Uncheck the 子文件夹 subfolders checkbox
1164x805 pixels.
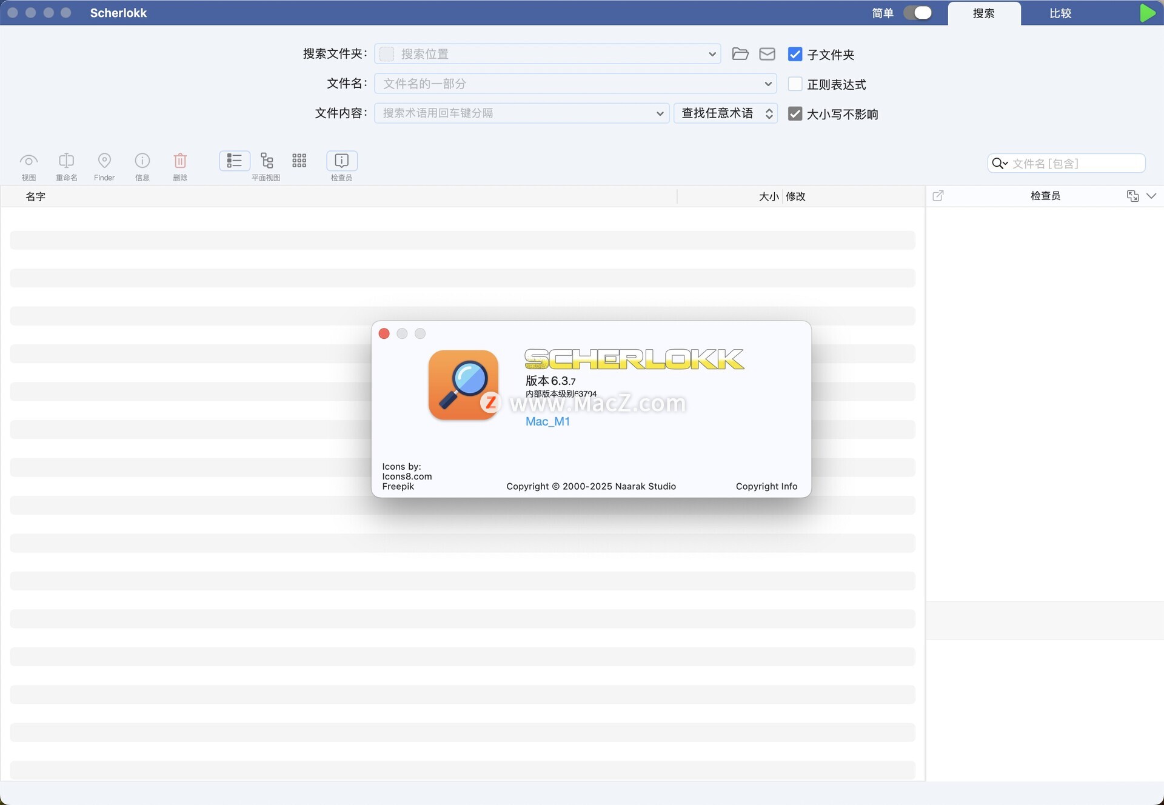coord(795,54)
